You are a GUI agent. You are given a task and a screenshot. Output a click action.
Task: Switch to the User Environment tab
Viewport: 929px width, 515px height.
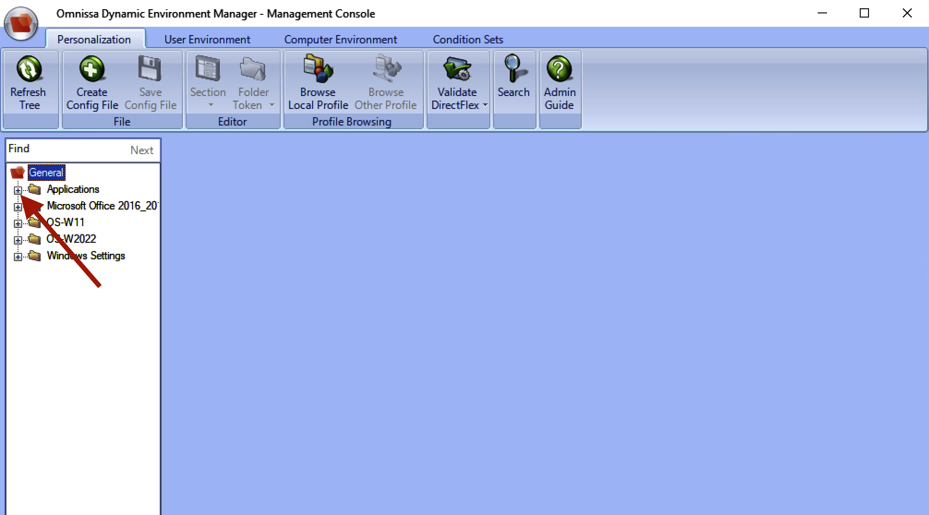207,40
